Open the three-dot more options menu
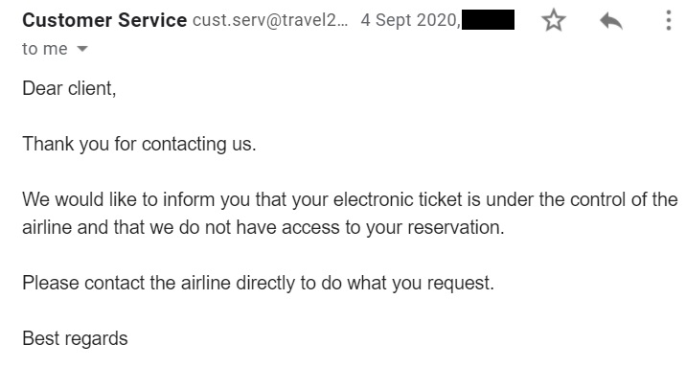 pyautogui.click(x=669, y=20)
